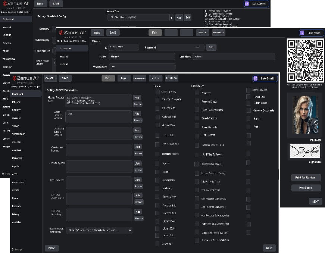Screen dimensions: 325x253
Task: Click the Zanus AI logo above the CANCEL button
Action: tap(26, 78)
